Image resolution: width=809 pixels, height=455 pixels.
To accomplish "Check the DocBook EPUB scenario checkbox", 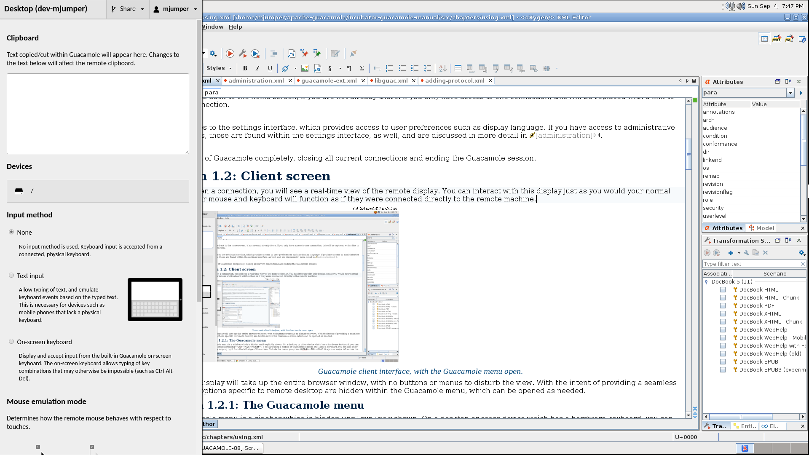I will 723,362.
